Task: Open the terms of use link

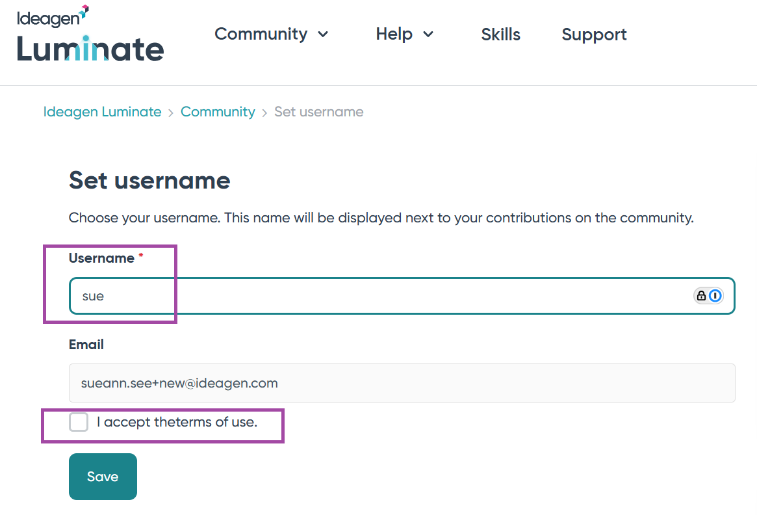Action: click(x=214, y=422)
